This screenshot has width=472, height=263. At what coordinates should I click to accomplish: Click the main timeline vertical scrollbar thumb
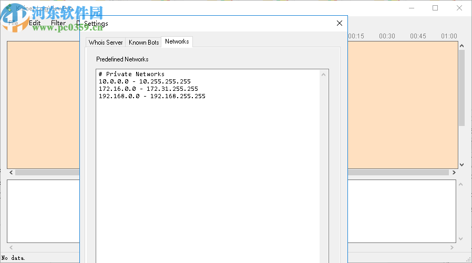click(462, 88)
